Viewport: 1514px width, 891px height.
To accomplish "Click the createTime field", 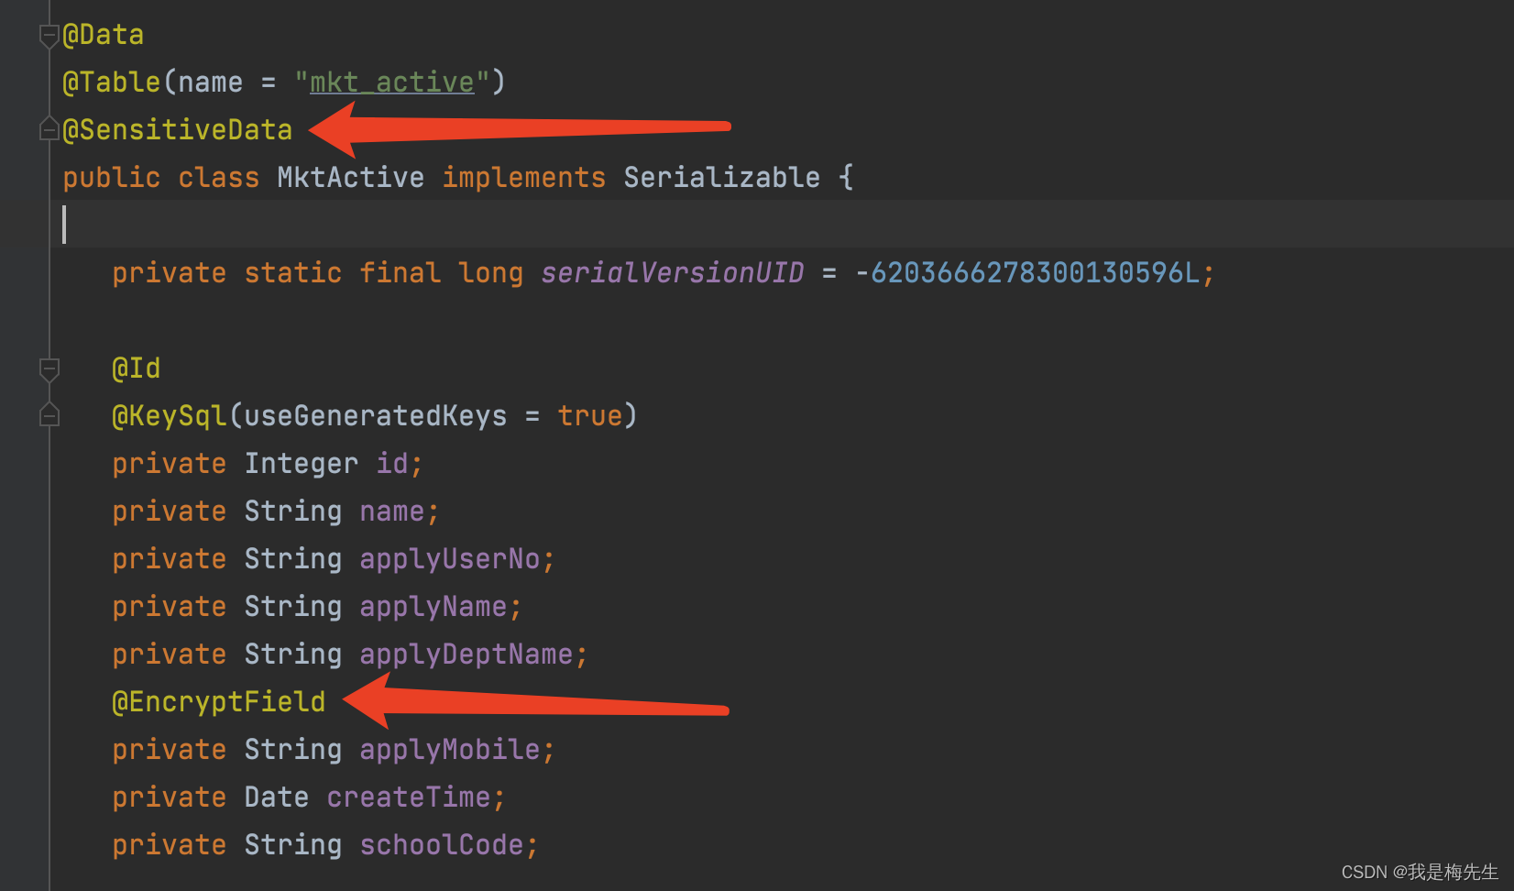I will (x=409, y=797).
